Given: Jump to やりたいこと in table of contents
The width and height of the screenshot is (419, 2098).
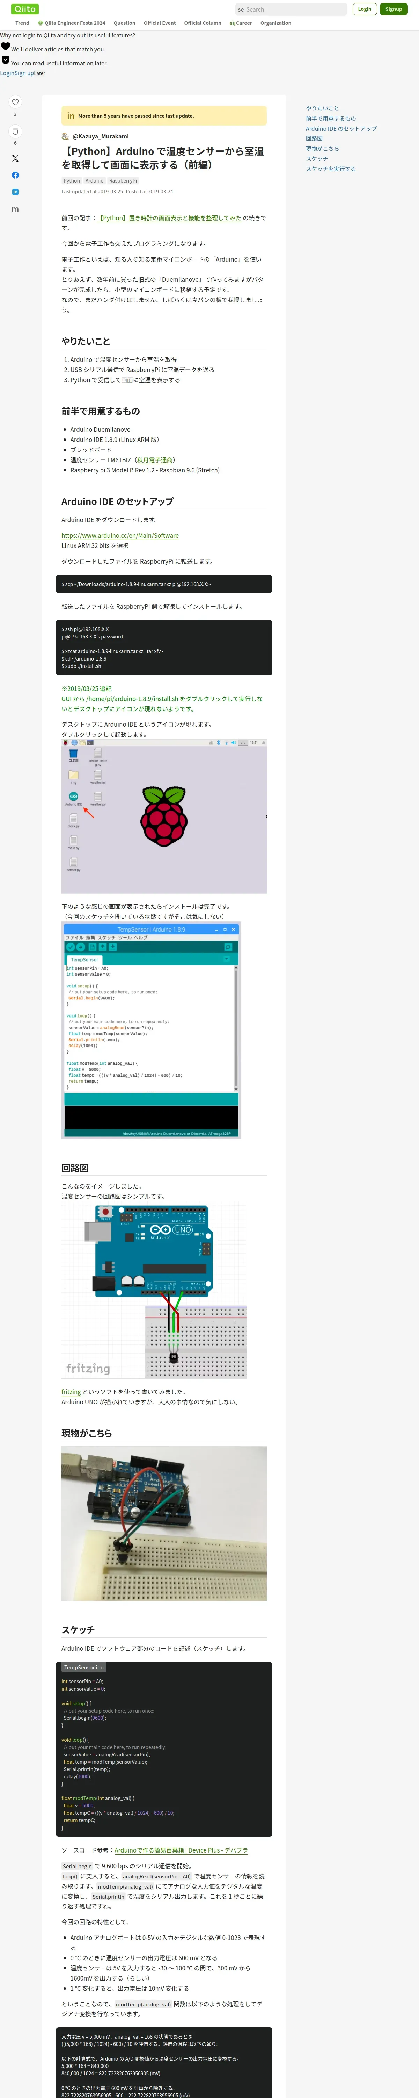Looking at the screenshot, I should [x=322, y=108].
